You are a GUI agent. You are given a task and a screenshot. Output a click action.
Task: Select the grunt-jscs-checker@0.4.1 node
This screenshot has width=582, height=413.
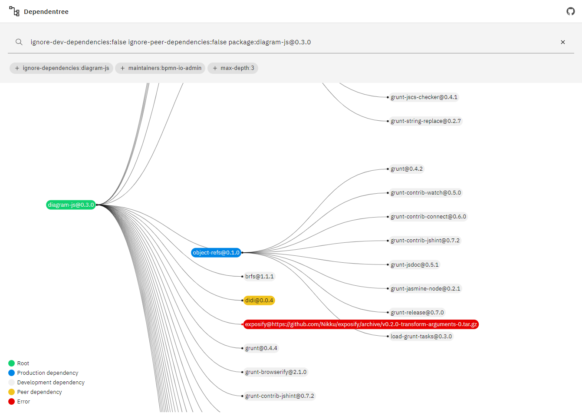point(424,97)
